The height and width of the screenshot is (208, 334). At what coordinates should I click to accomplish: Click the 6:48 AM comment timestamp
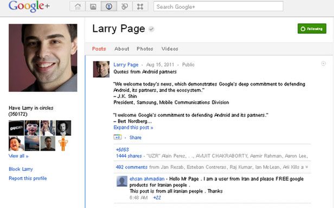(138, 198)
